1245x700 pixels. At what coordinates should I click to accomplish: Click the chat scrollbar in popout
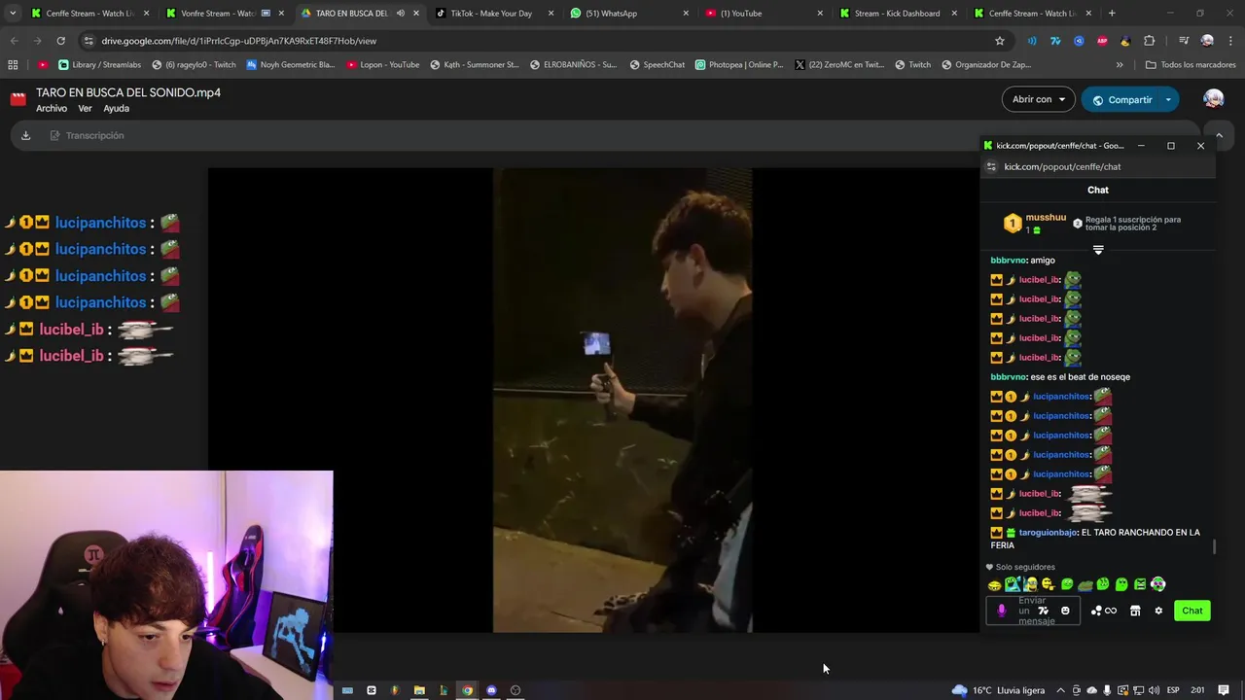(x=1214, y=547)
